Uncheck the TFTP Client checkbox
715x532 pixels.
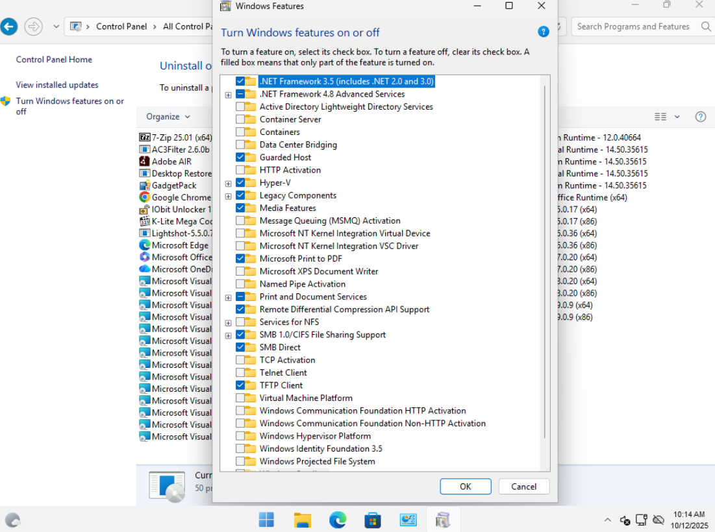(240, 385)
